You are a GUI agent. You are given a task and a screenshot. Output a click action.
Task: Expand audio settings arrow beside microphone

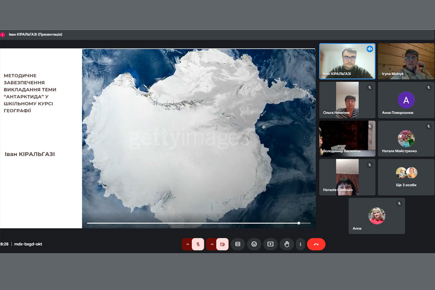(187, 244)
